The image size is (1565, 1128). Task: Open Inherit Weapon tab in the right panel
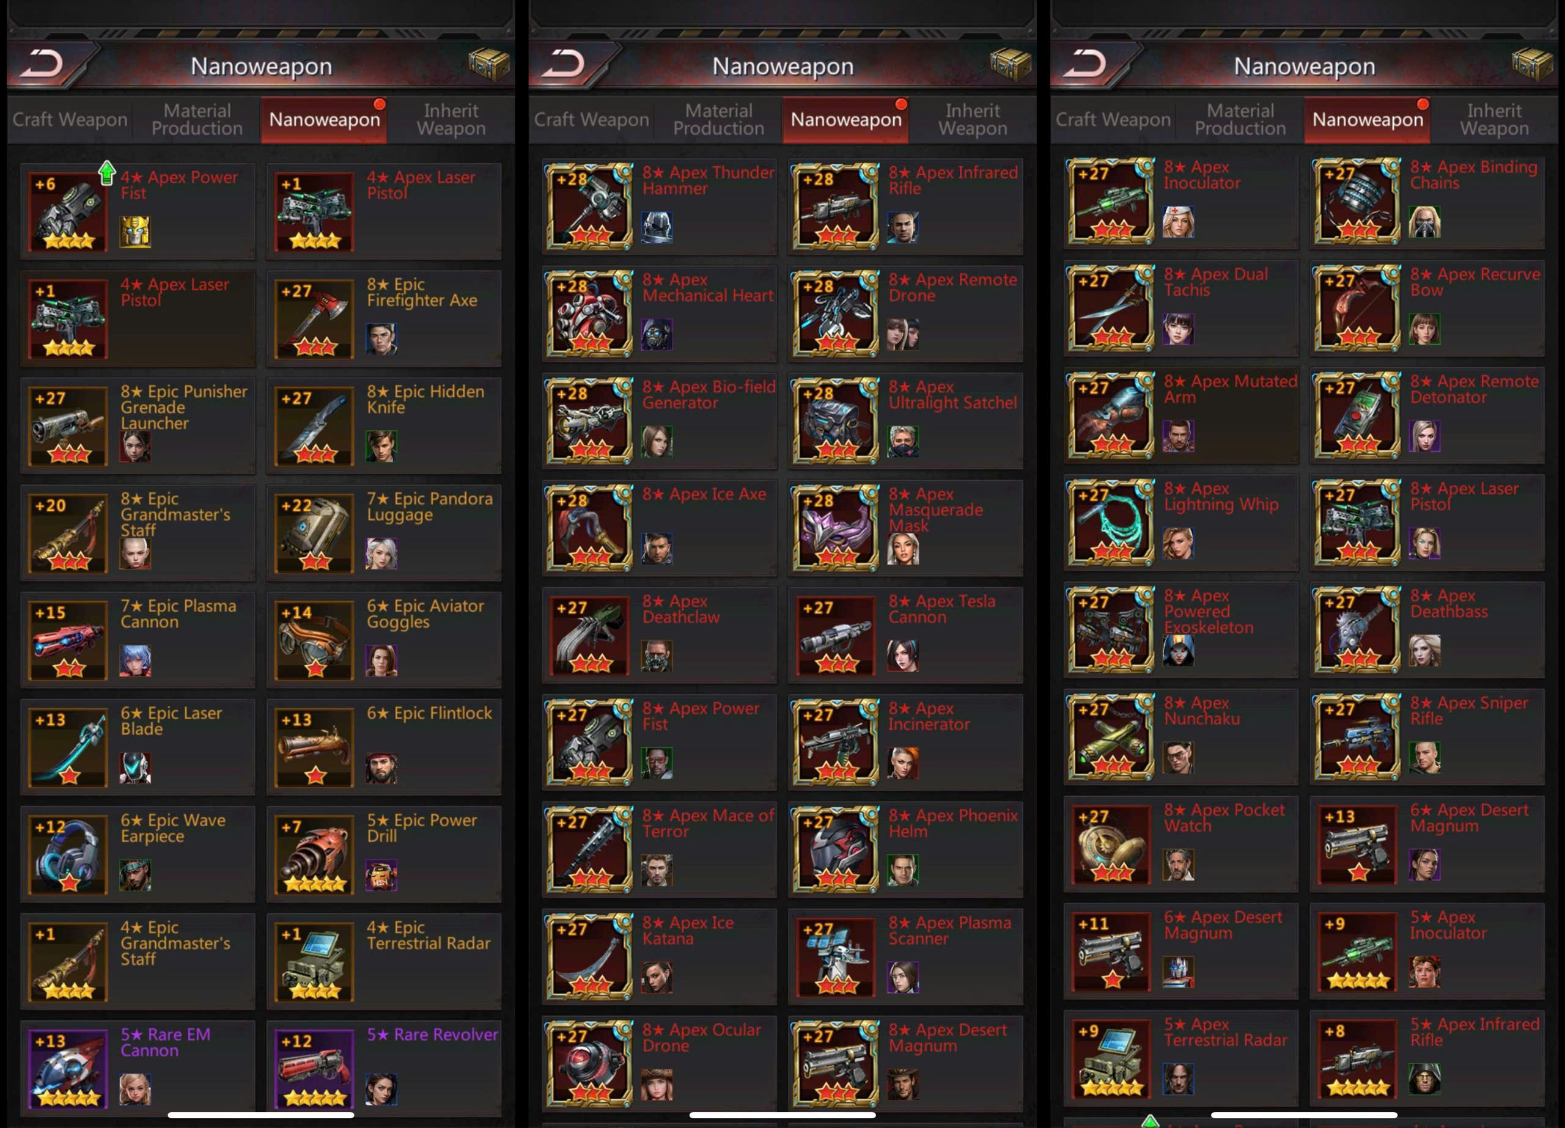[x=1494, y=119]
